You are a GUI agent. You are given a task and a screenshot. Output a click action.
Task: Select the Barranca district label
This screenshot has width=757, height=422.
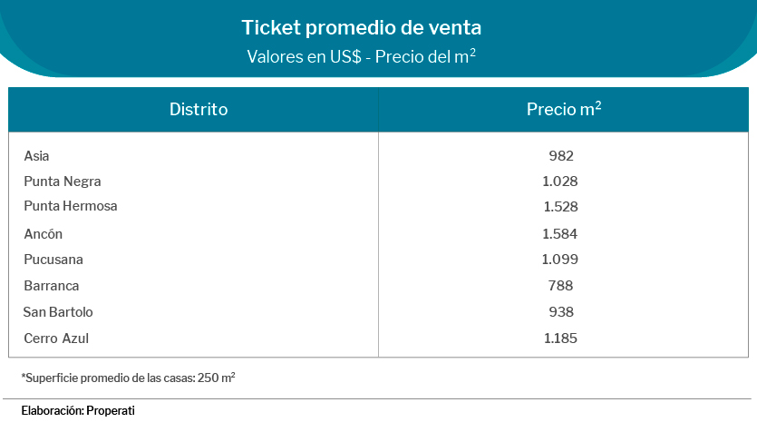click(x=52, y=286)
